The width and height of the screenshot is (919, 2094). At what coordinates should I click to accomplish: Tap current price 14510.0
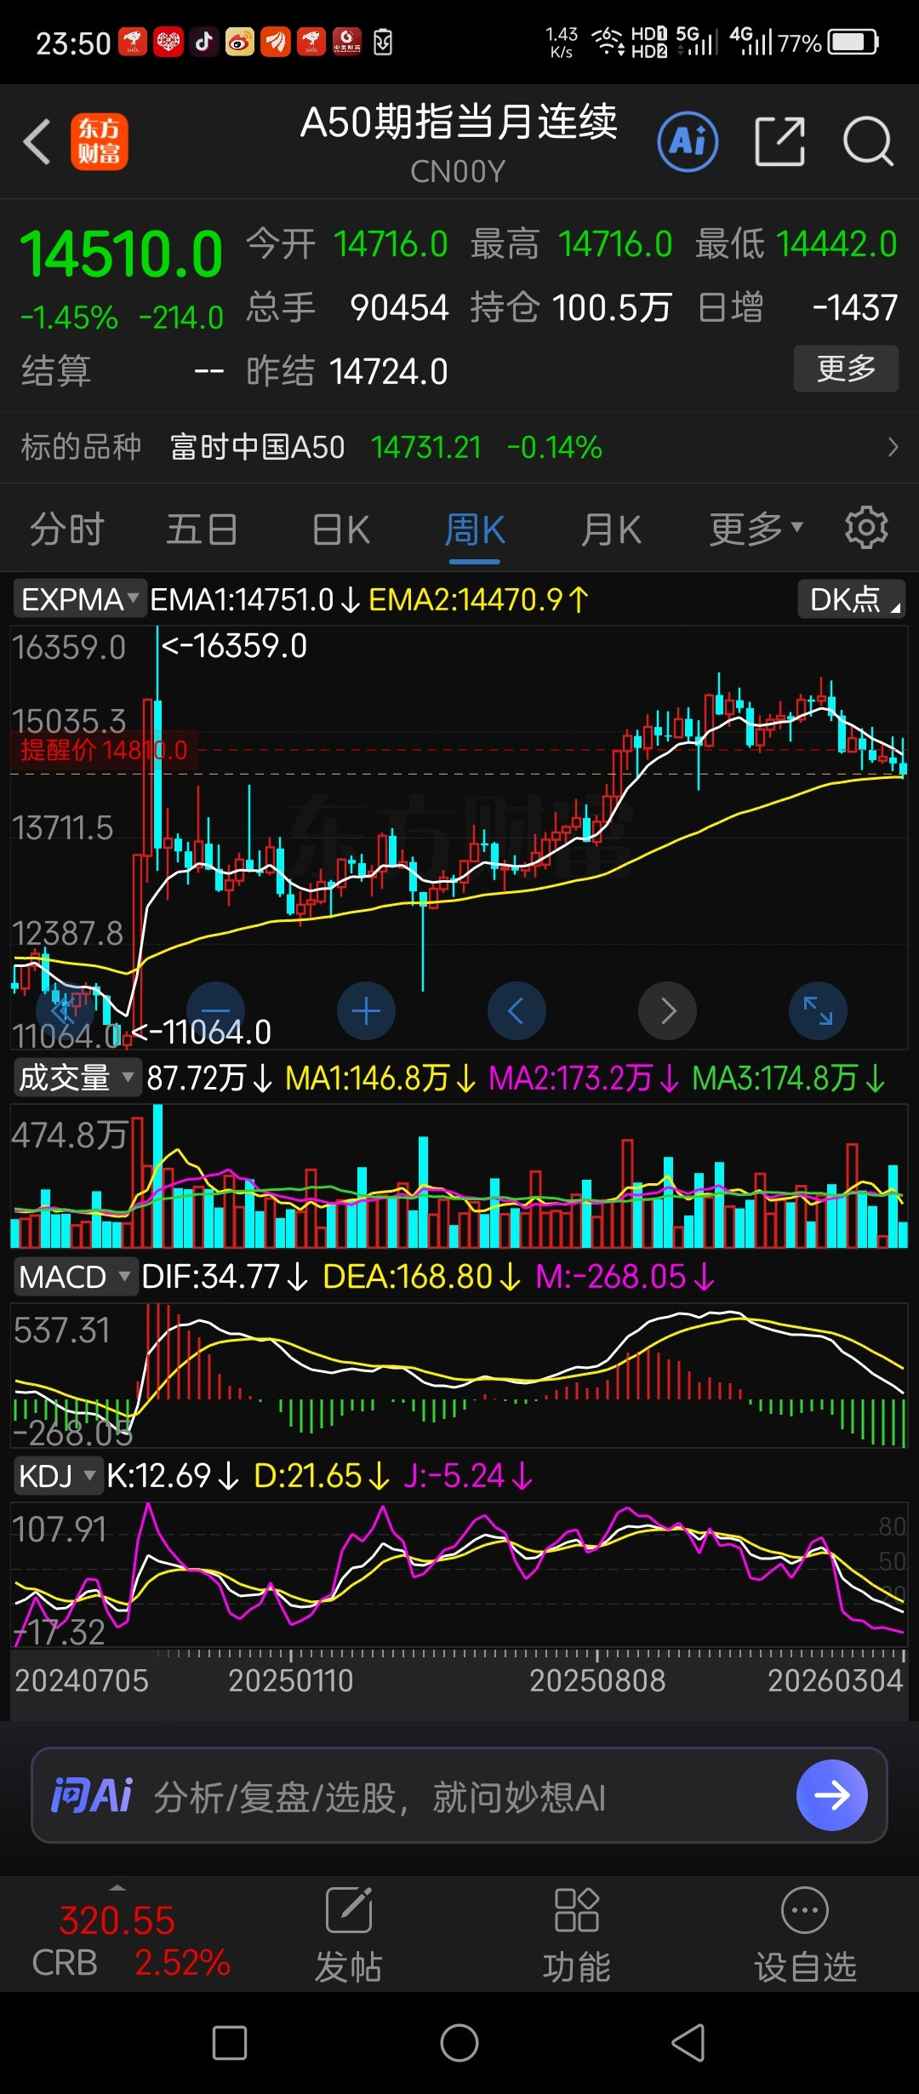[121, 255]
